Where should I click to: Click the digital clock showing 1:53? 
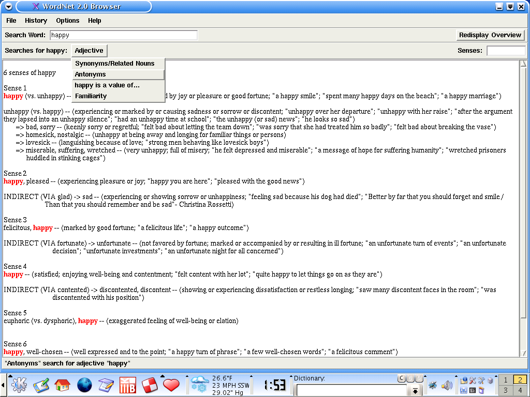coord(274,385)
